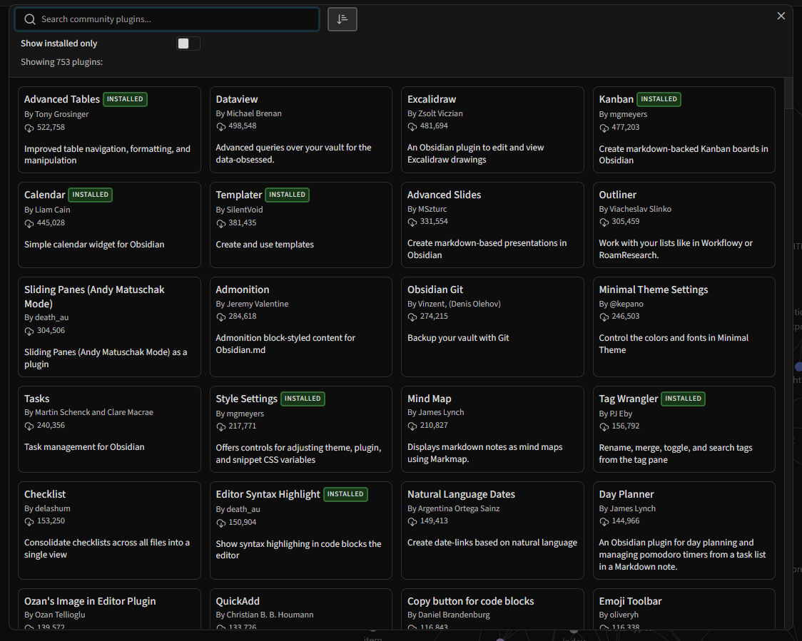Select the Day Planner plugin title
The image size is (802, 641).
coord(626,494)
